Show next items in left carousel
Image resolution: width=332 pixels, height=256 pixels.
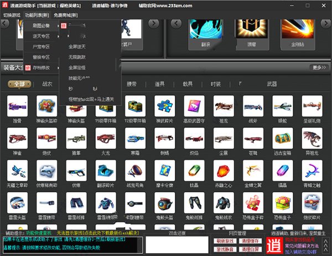pos(154,23)
